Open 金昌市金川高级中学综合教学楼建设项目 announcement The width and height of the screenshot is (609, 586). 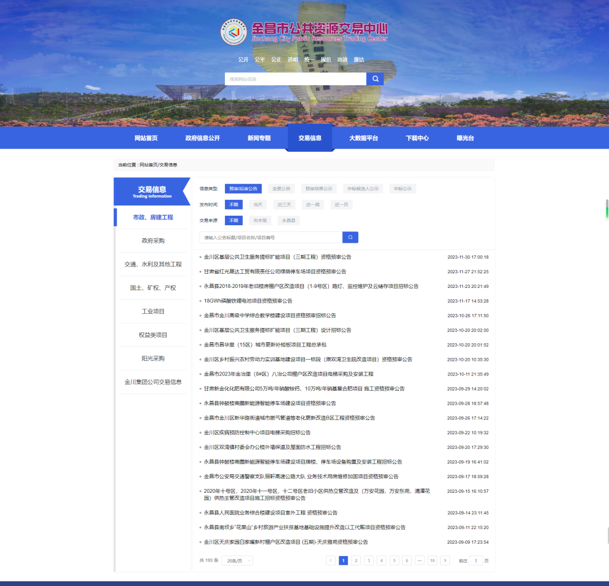(270, 316)
